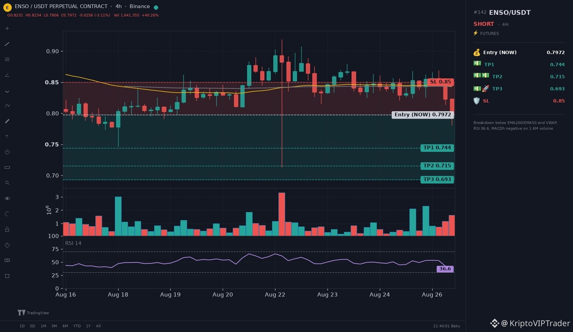This screenshot has width=573, height=332.
Task: Click the Breakdown below EMA200/EMA50 note
Action: pyautogui.click(x=516, y=125)
